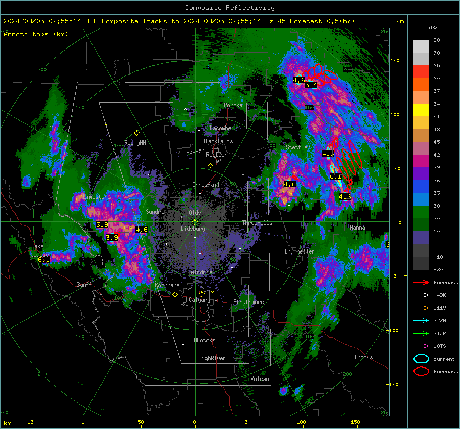This screenshot has height=429, width=460.
Task: Click the white 04DK arrow icon
Action: coord(421,295)
